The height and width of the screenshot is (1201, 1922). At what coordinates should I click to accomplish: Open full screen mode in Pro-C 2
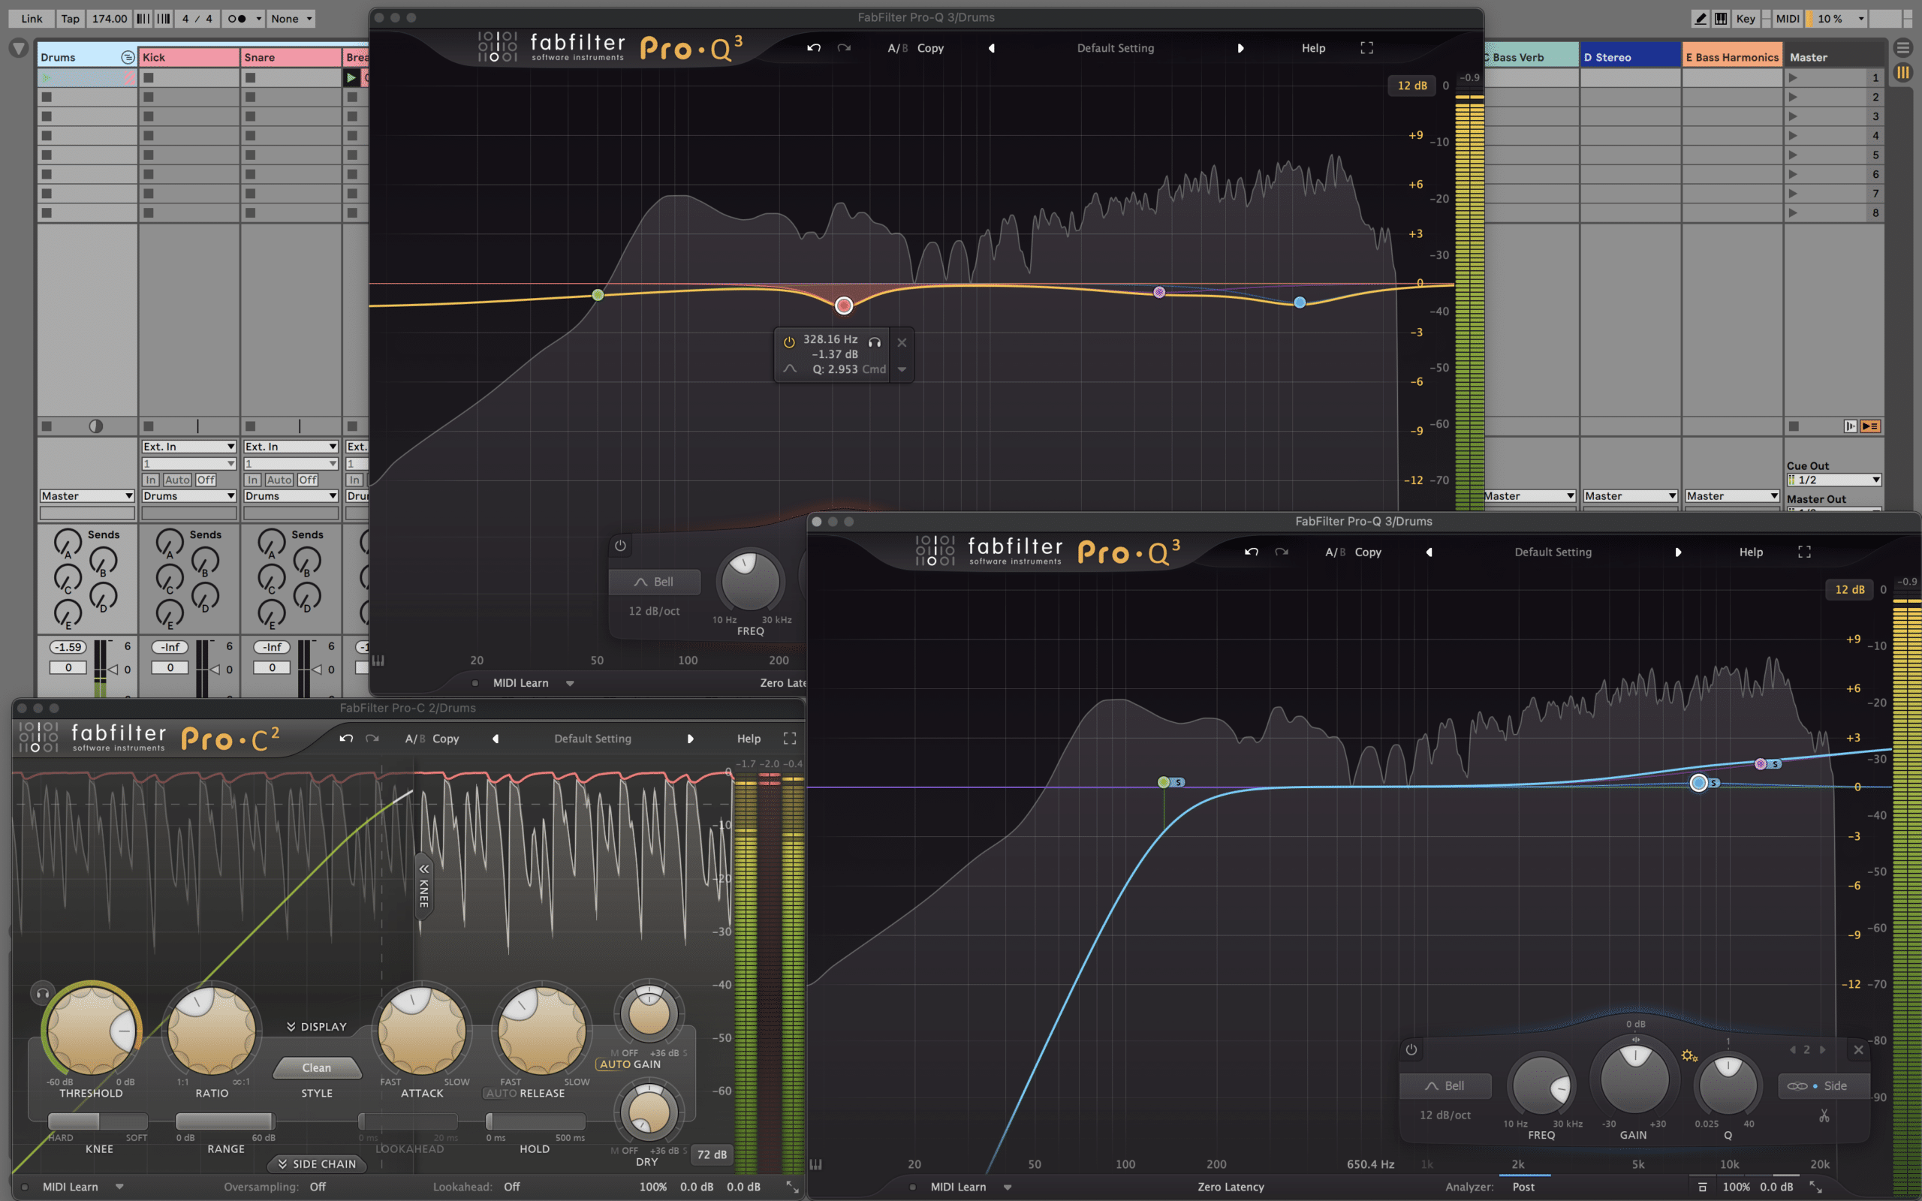(x=790, y=738)
